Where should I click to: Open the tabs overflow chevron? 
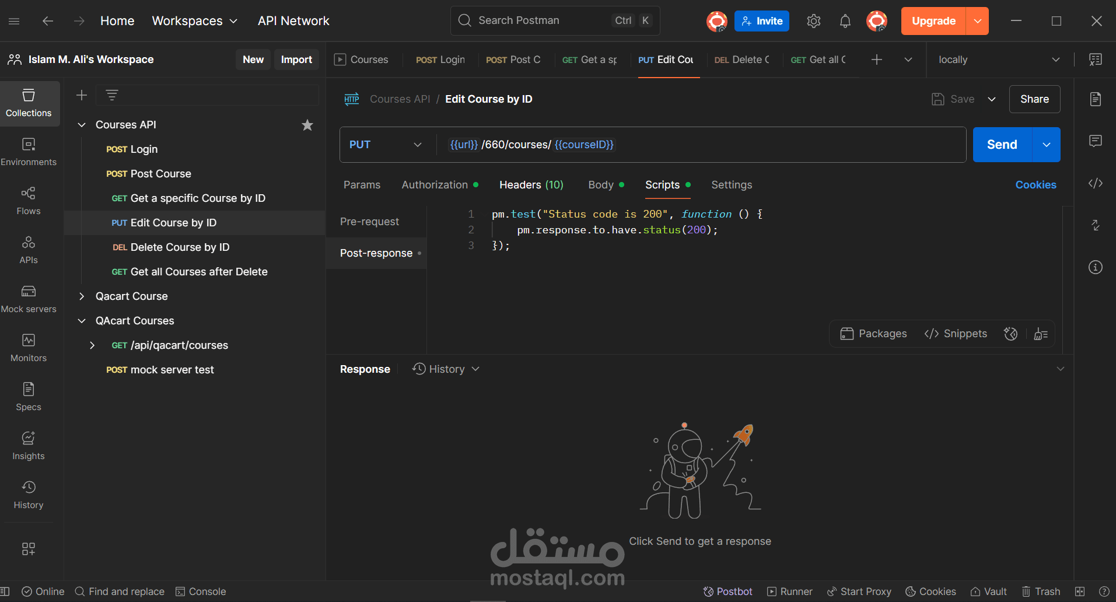coord(908,60)
